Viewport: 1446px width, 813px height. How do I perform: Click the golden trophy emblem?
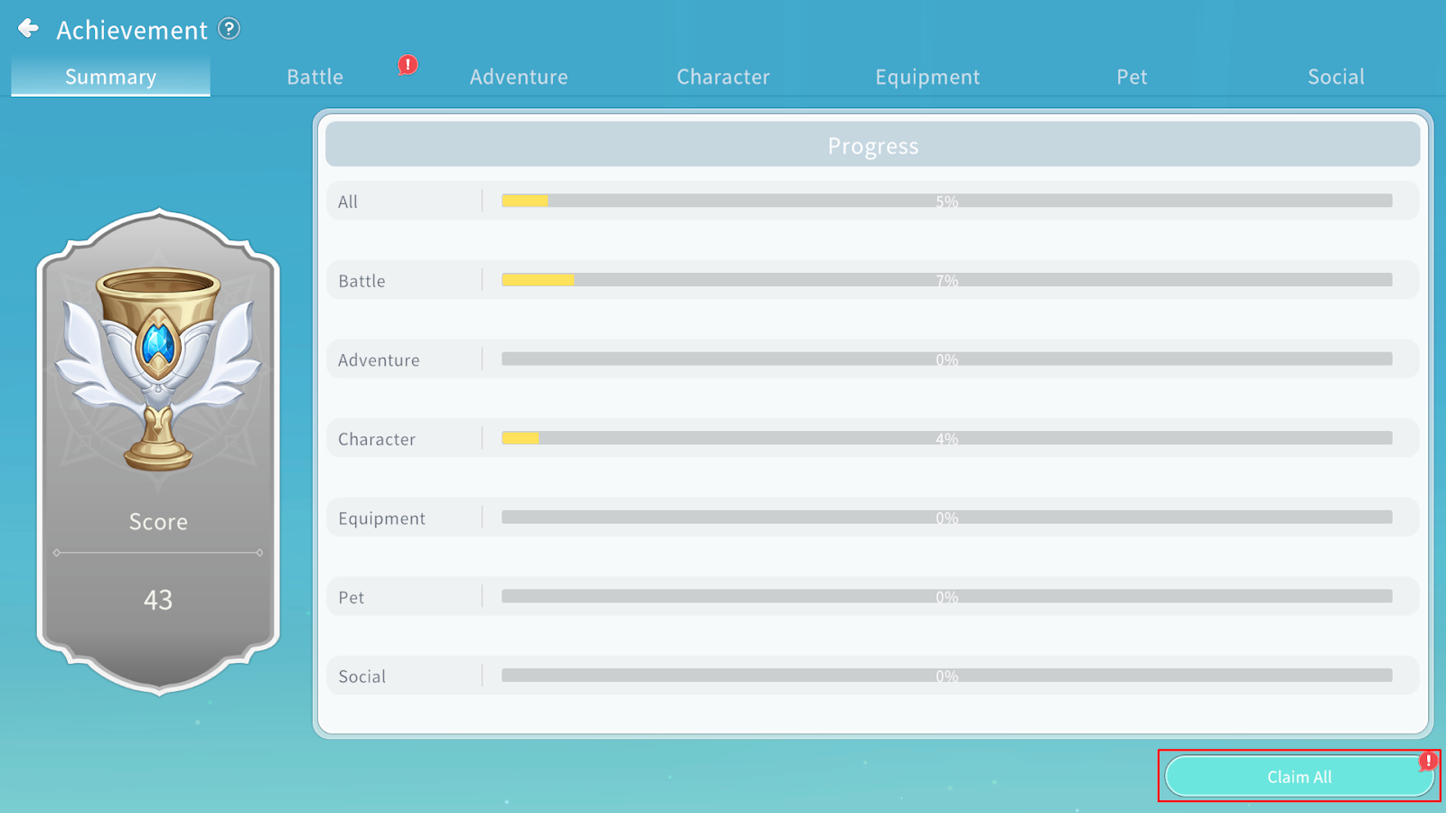158,366
